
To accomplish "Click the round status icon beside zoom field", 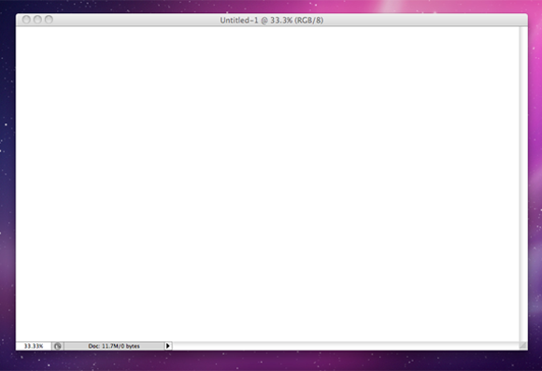I will (x=58, y=346).
